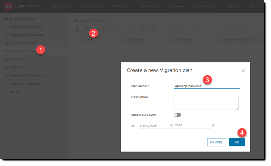This screenshot has width=271, height=166.
Task: Click the bell icon for Events and Notifications
Action: point(6,76)
